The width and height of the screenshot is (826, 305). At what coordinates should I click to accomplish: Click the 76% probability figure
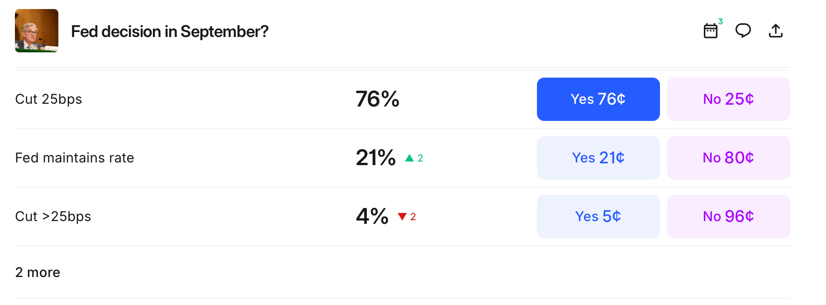(377, 99)
